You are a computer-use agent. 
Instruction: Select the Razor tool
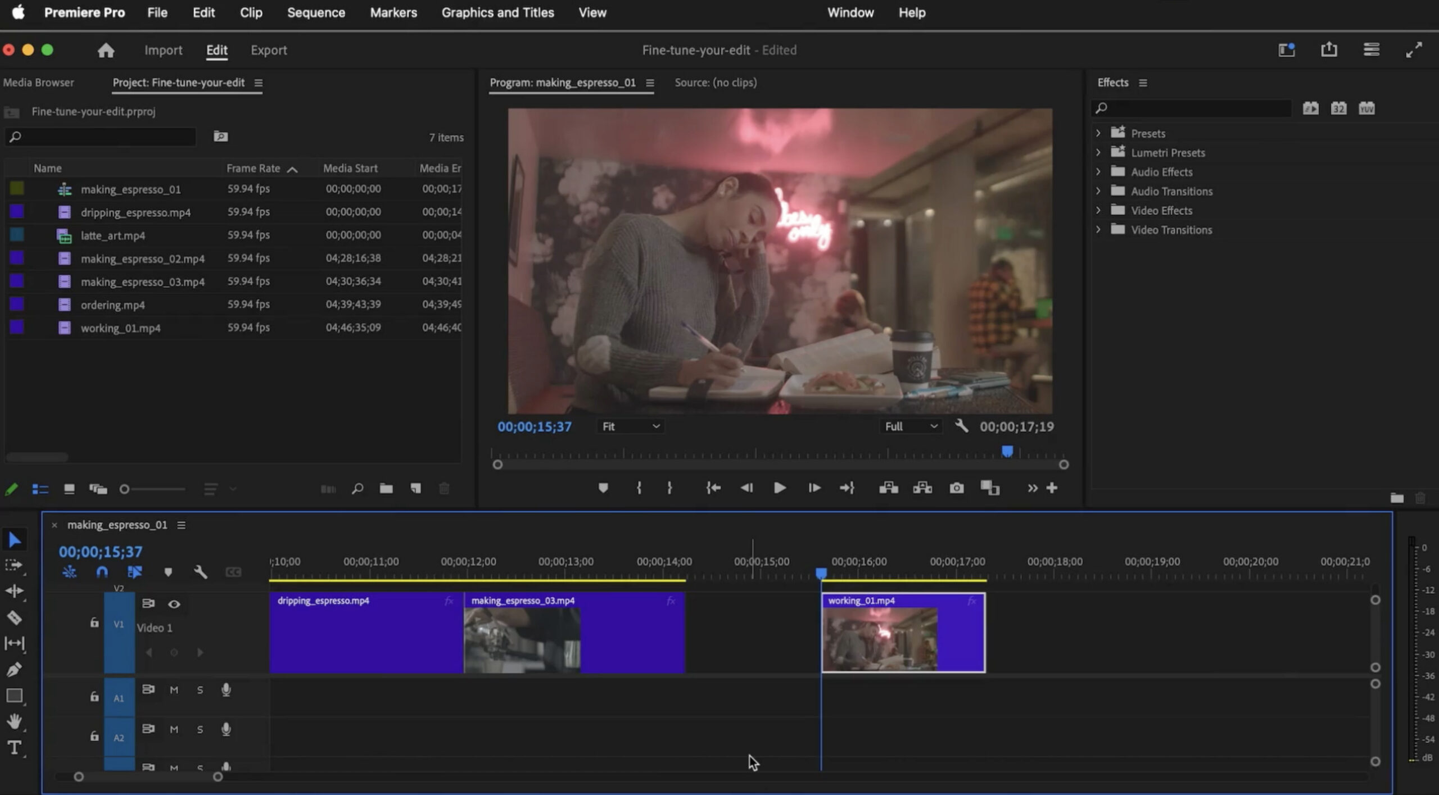(14, 617)
